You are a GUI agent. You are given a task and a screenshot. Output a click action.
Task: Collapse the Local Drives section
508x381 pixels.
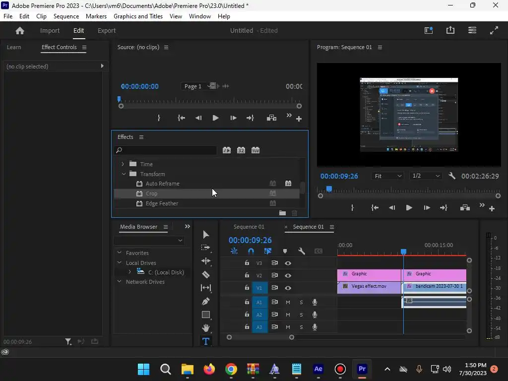pos(119,262)
